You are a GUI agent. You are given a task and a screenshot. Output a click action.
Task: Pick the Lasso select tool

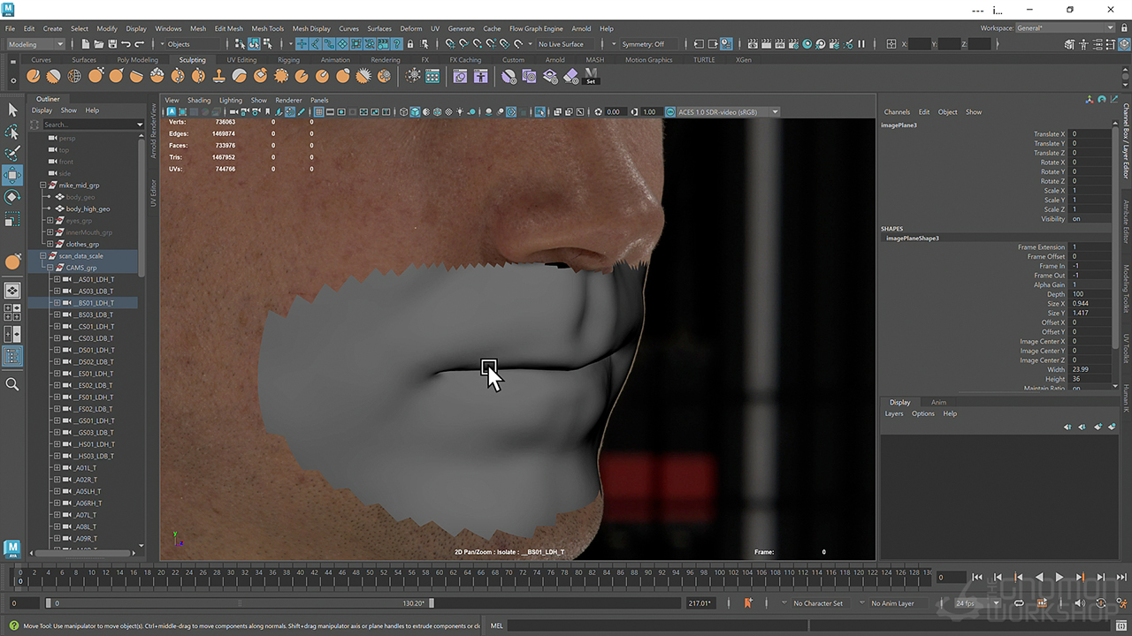[x=12, y=132]
